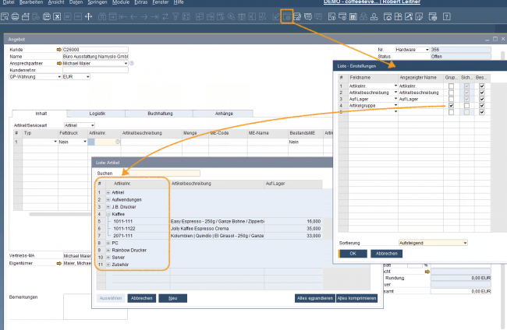
Task: Click the info icon beside Ansprechpartner field
Action: point(132,63)
